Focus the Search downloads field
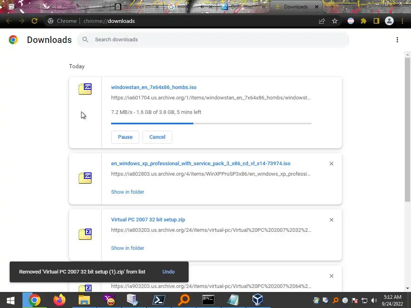Screen dimensions: 411x308 (x=213, y=40)
